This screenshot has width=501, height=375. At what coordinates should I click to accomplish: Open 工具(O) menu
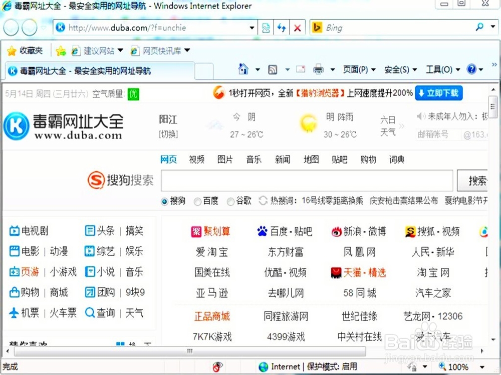click(443, 69)
